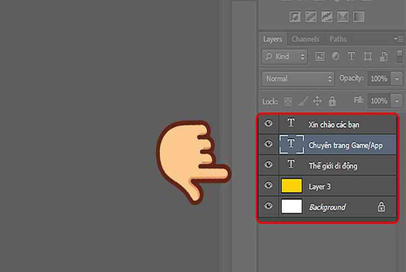Click the yellow Layer 3 thumbnail

coord(291,185)
